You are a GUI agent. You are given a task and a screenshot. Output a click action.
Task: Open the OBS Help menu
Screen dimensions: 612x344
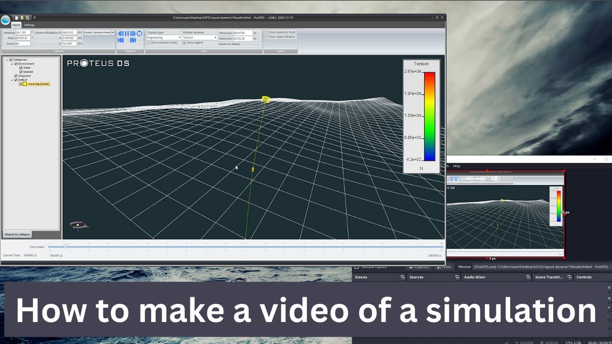coord(457,166)
